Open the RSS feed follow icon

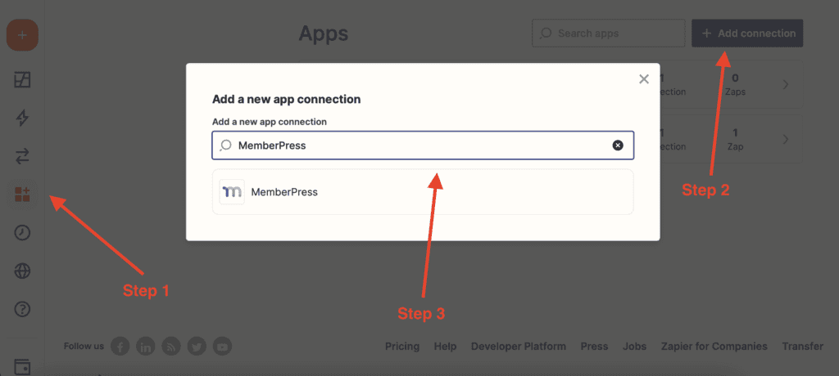pyautogui.click(x=171, y=347)
